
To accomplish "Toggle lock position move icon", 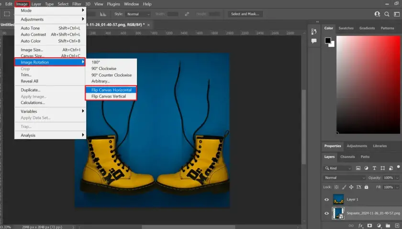I will [351, 187].
